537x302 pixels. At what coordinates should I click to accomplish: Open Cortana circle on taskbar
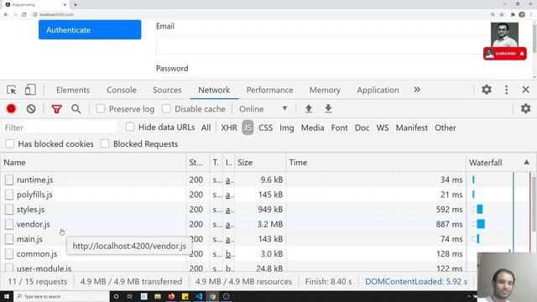click(117, 296)
